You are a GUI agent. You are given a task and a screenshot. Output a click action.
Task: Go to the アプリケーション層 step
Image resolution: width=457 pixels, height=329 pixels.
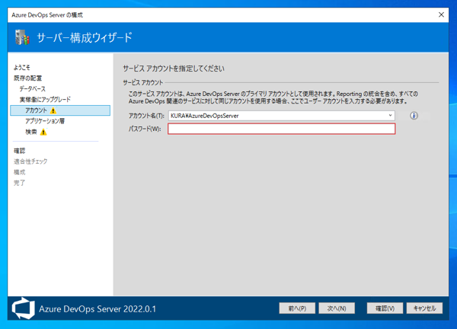click(45, 121)
